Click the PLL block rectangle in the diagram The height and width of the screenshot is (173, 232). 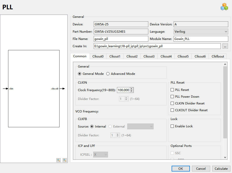[x=34, y=89]
